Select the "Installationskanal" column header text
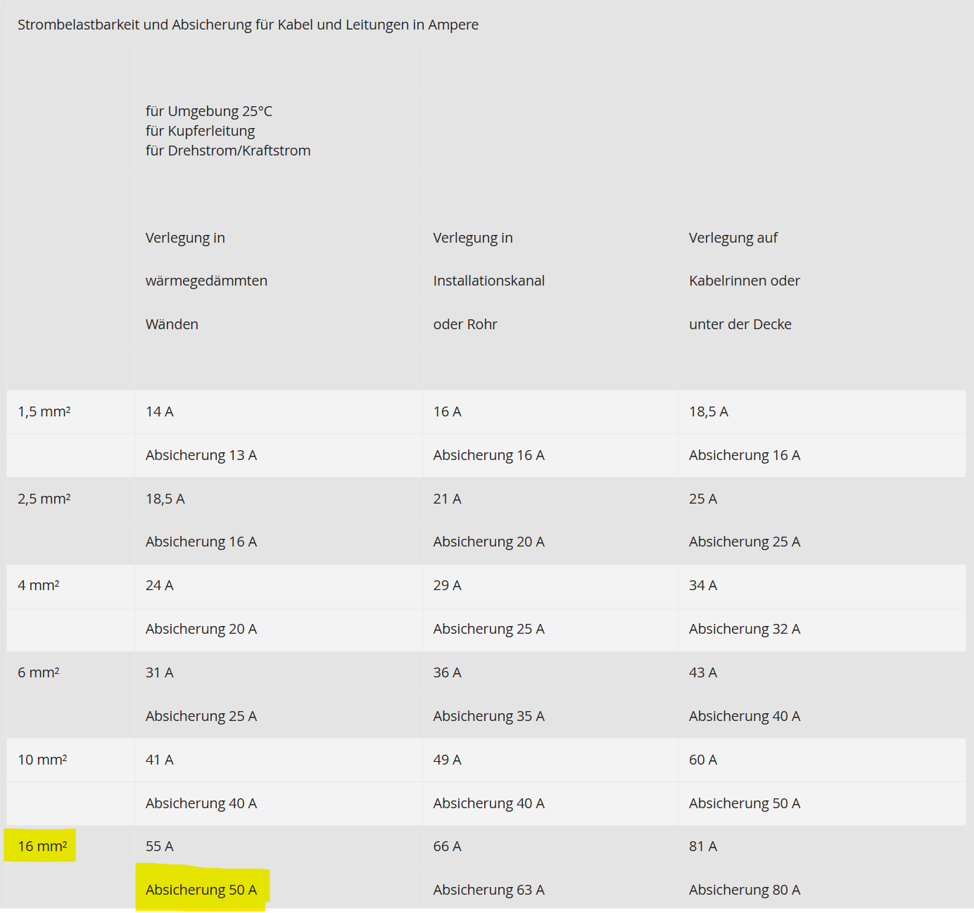The width and height of the screenshot is (974, 913). click(x=488, y=281)
